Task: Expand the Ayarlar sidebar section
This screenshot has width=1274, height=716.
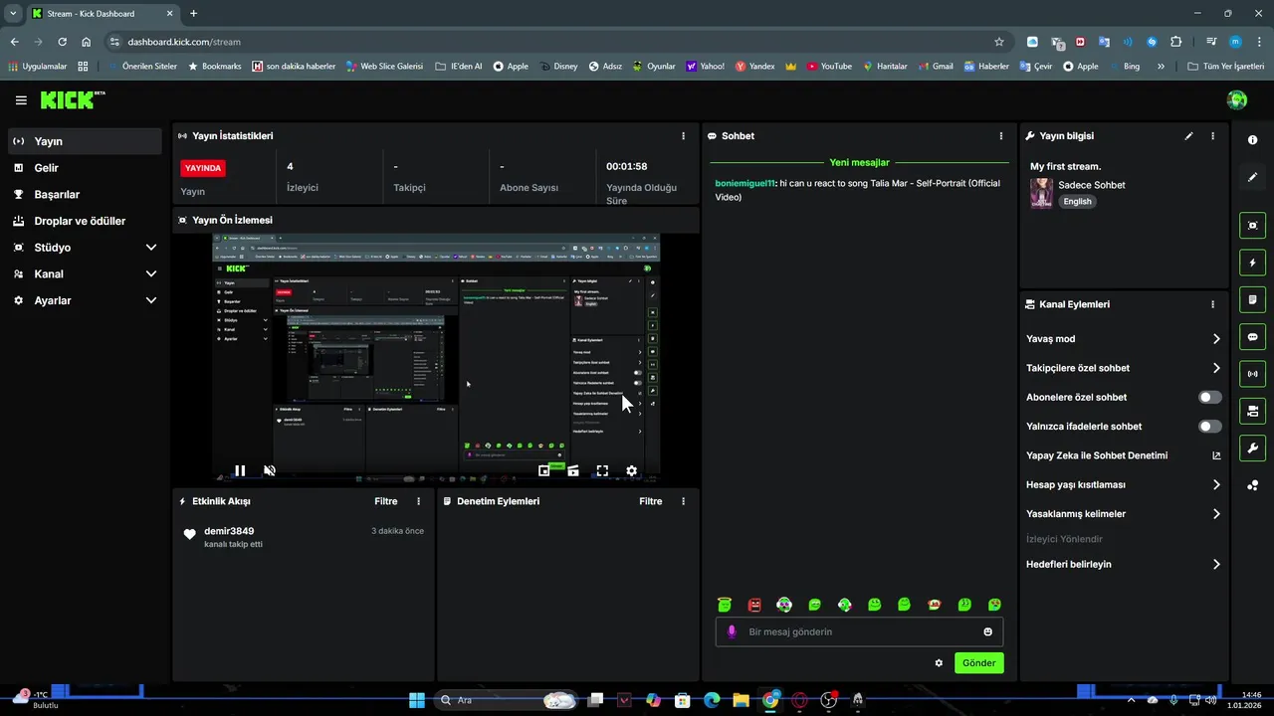Action: point(85,300)
